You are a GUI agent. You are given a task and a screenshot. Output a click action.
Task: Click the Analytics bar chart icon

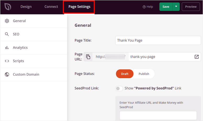coord(7,48)
